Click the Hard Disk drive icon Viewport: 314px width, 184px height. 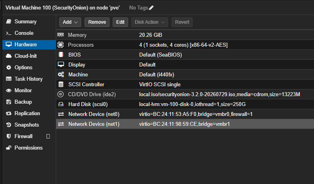61,104
